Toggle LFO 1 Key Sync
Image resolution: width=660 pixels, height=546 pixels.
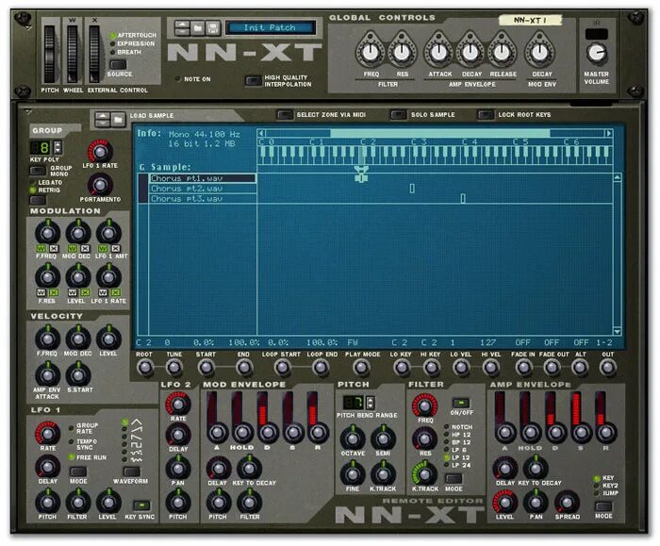(141, 505)
